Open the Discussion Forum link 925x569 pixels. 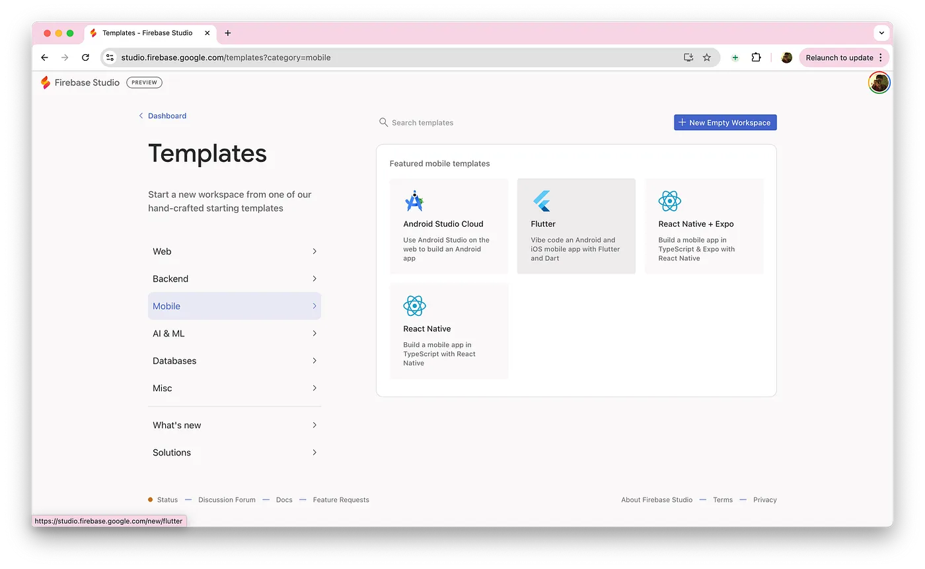tap(227, 500)
